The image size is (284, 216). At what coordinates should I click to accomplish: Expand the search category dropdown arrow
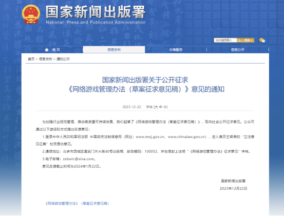(252, 40)
